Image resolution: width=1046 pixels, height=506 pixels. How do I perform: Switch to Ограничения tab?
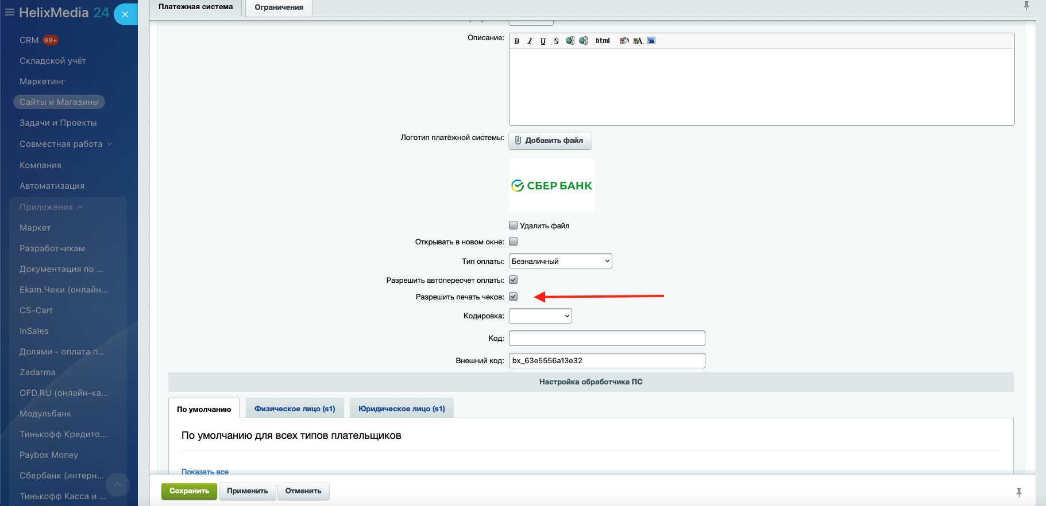(x=279, y=7)
